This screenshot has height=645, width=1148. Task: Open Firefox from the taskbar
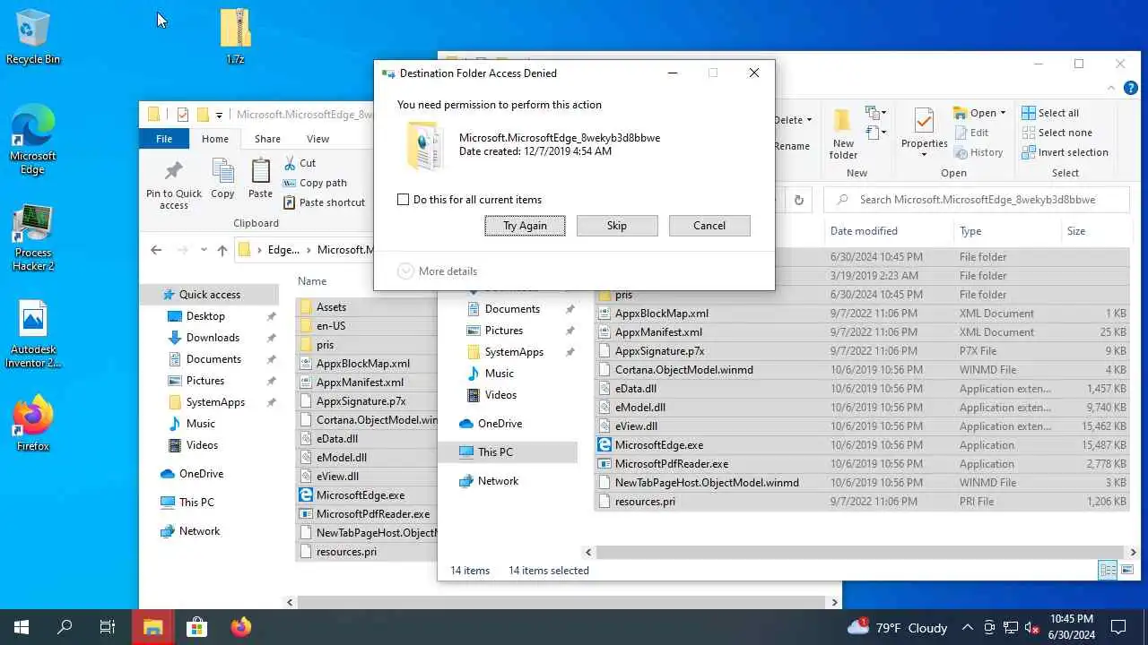click(240, 627)
